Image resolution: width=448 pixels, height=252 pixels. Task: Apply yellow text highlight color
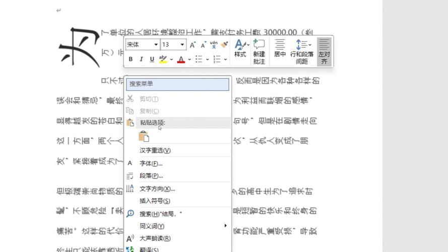[x=163, y=59]
